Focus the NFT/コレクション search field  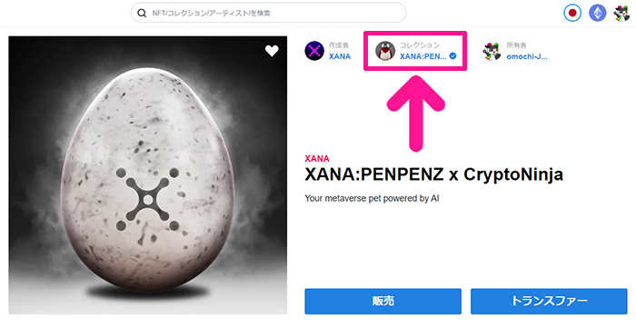(x=269, y=13)
